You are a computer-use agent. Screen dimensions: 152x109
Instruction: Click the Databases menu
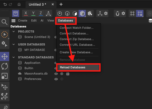pos(66,20)
